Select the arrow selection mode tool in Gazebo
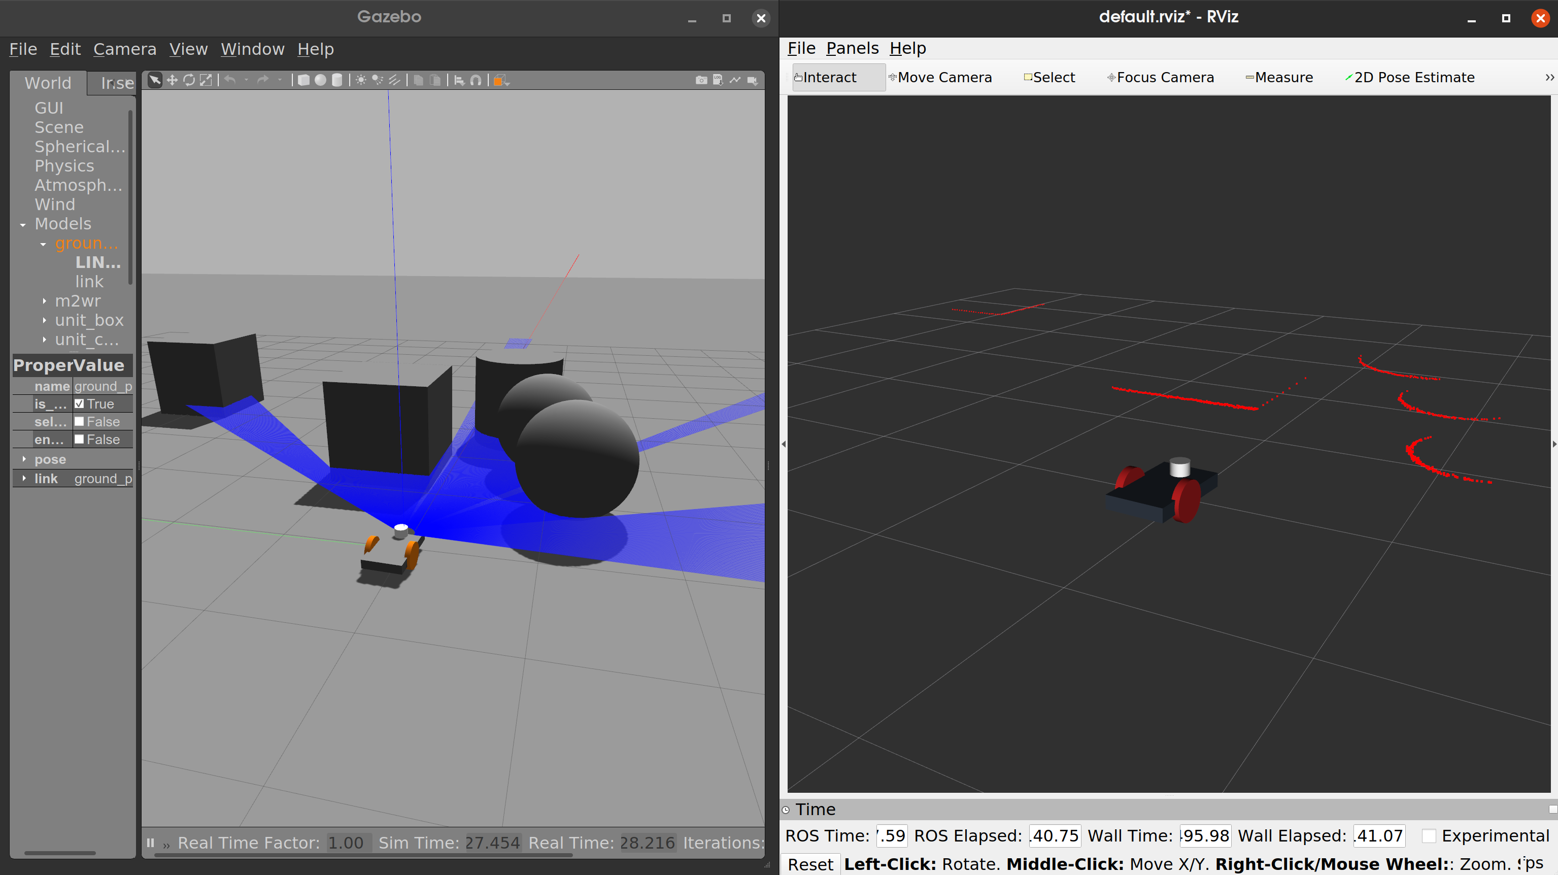 coord(155,80)
